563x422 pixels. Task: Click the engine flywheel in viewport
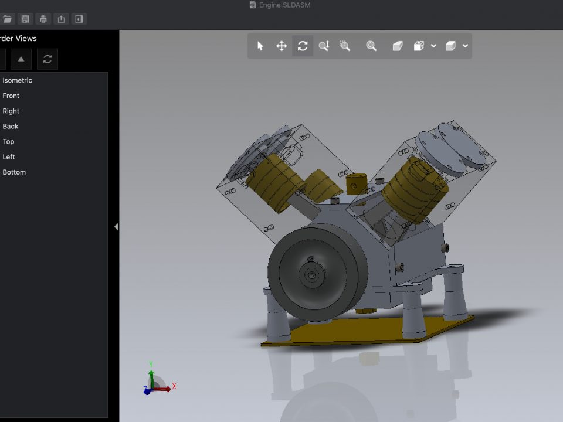[318, 273]
